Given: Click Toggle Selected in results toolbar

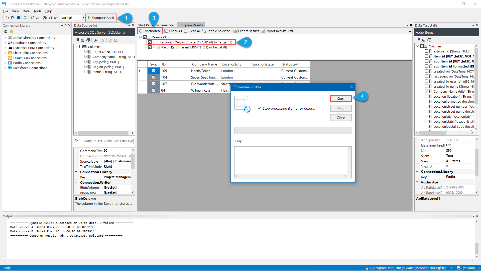Looking at the screenshot, I should click(x=216, y=31).
